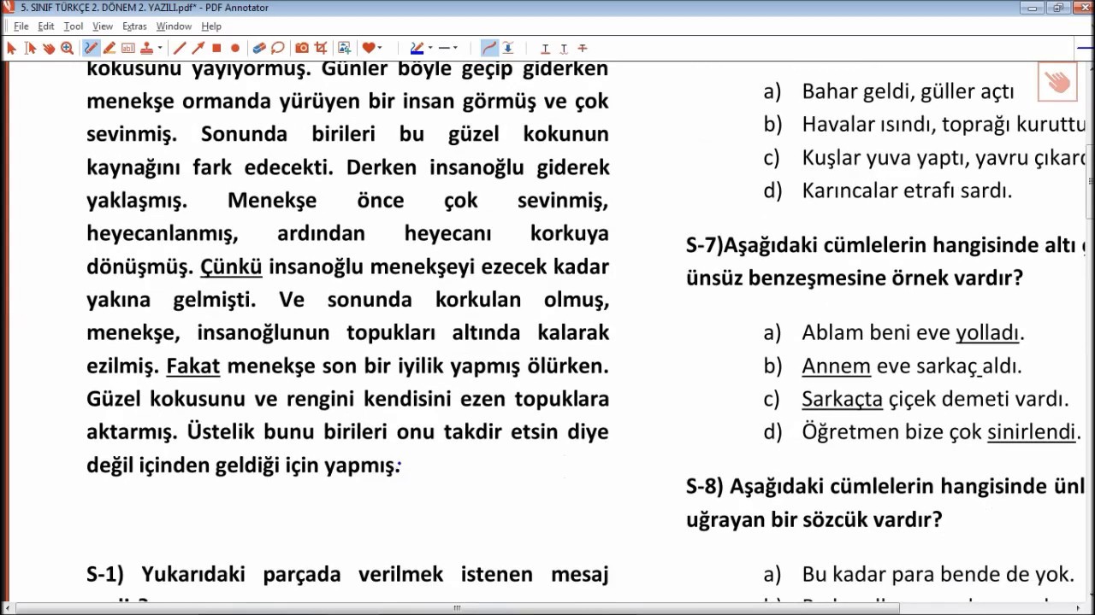Select the Rectangle shape tool
The image size is (1095, 615).
click(217, 49)
